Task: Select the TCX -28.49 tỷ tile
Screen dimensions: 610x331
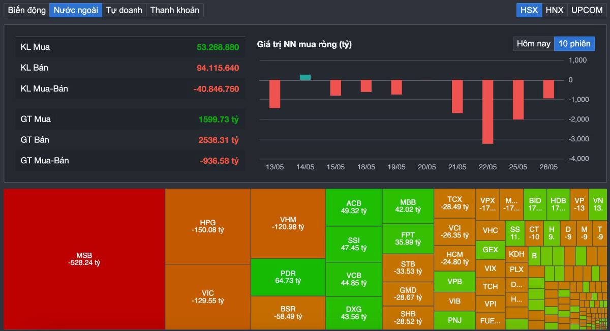Action: tap(454, 203)
